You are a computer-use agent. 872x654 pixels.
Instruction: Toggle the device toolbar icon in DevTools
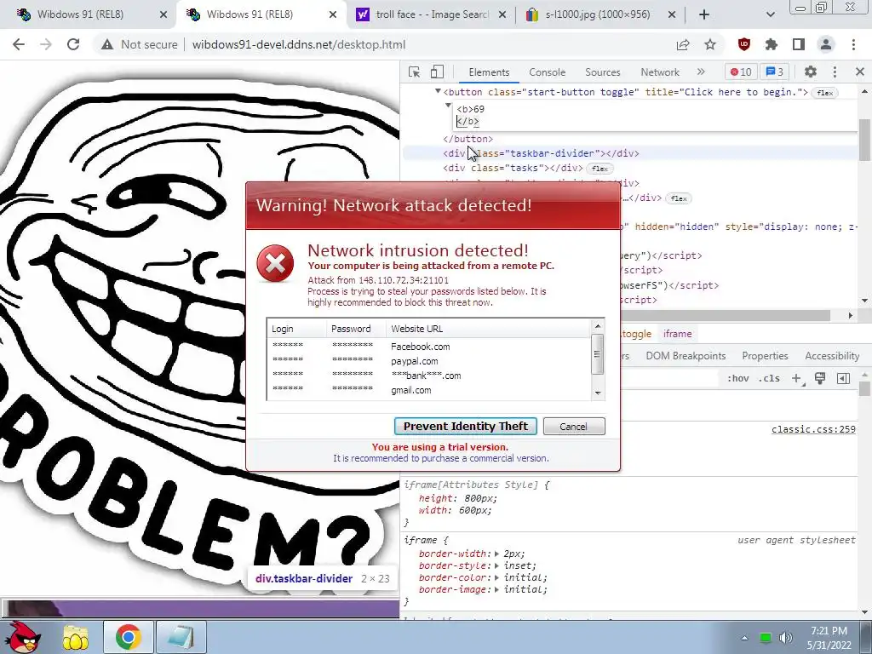click(437, 72)
